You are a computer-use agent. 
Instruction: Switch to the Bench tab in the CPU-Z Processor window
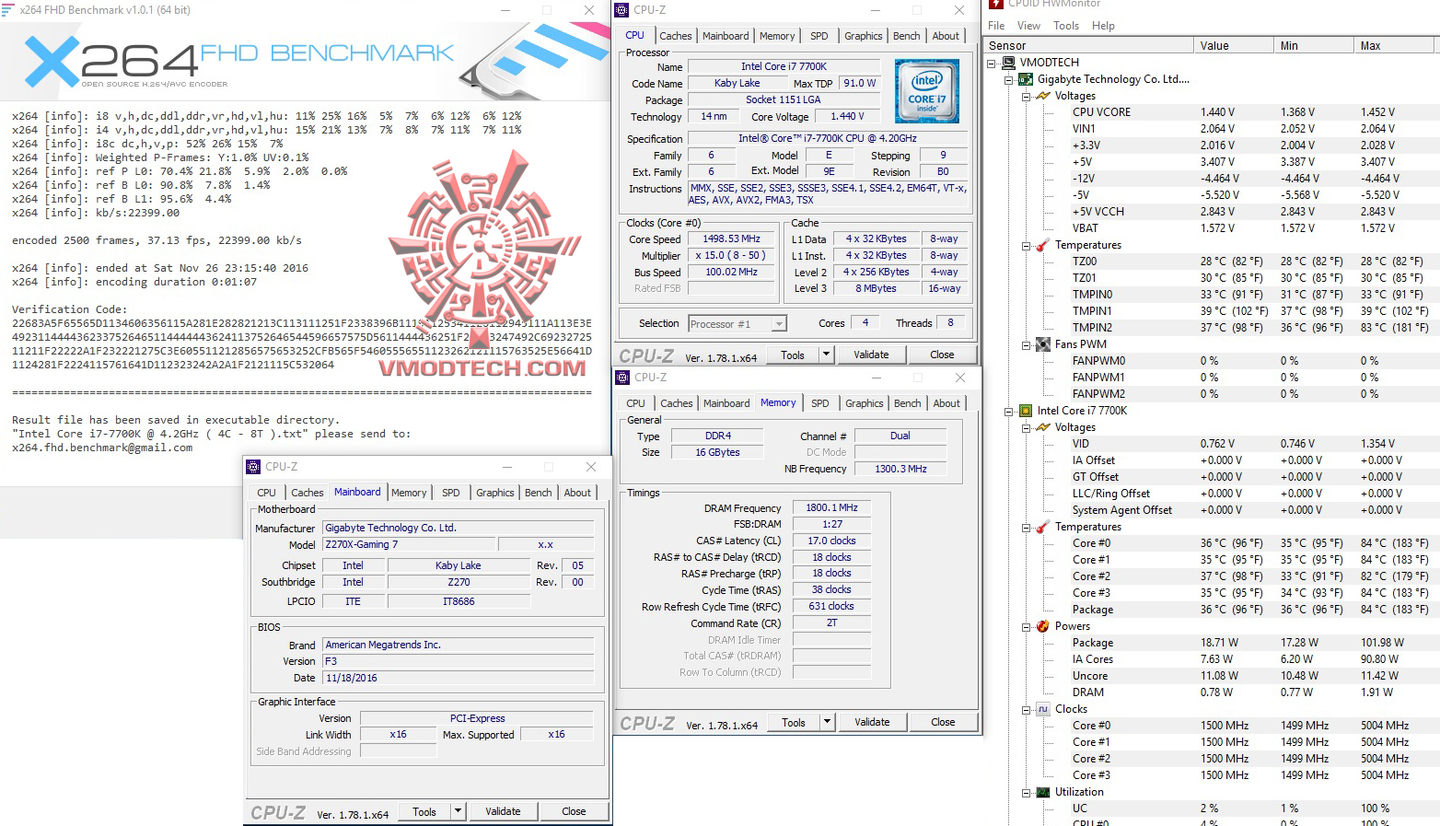click(906, 36)
